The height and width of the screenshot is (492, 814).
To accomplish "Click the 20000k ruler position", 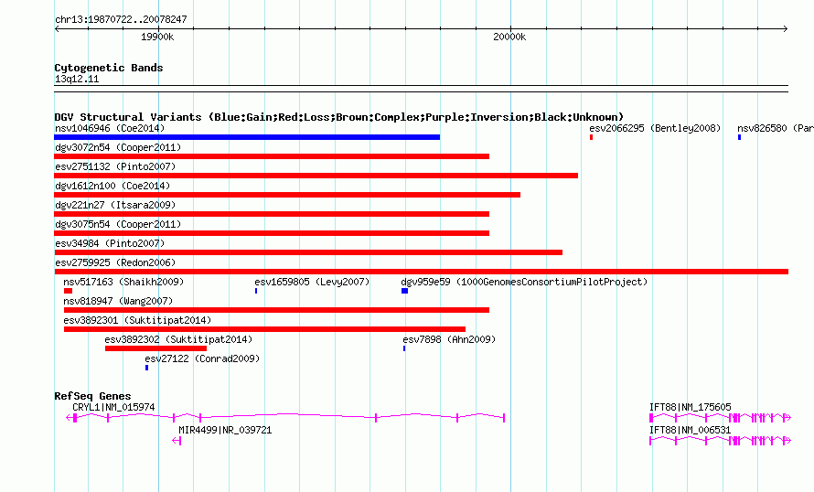I will tap(509, 37).
